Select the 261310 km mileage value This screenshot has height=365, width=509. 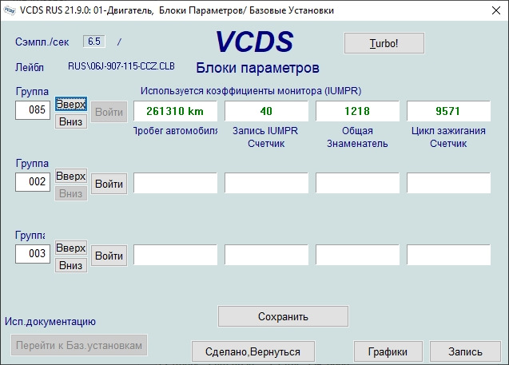tap(175, 111)
